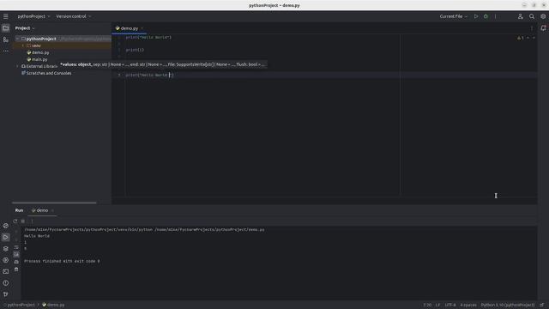
Task: Rerun demo in the Run toolbar
Action: coord(15,221)
